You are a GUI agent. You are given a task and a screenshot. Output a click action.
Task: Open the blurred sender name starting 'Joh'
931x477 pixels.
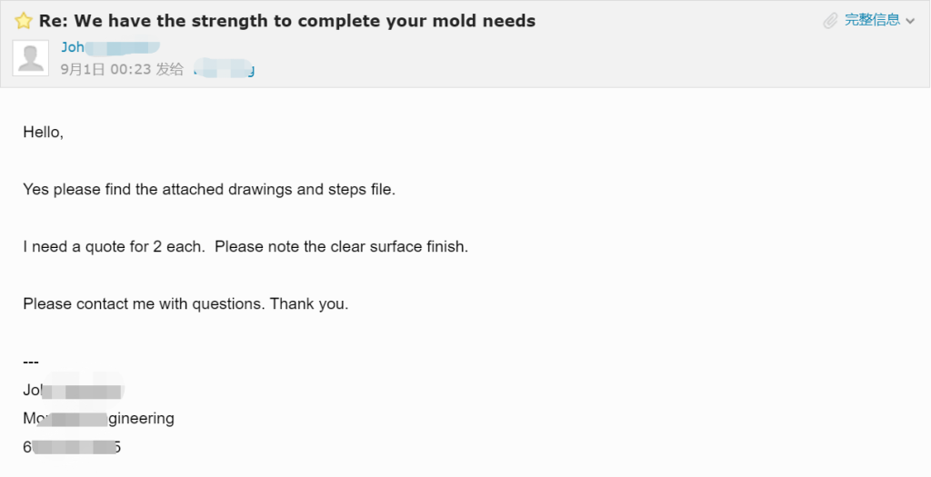[x=110, y=47]
